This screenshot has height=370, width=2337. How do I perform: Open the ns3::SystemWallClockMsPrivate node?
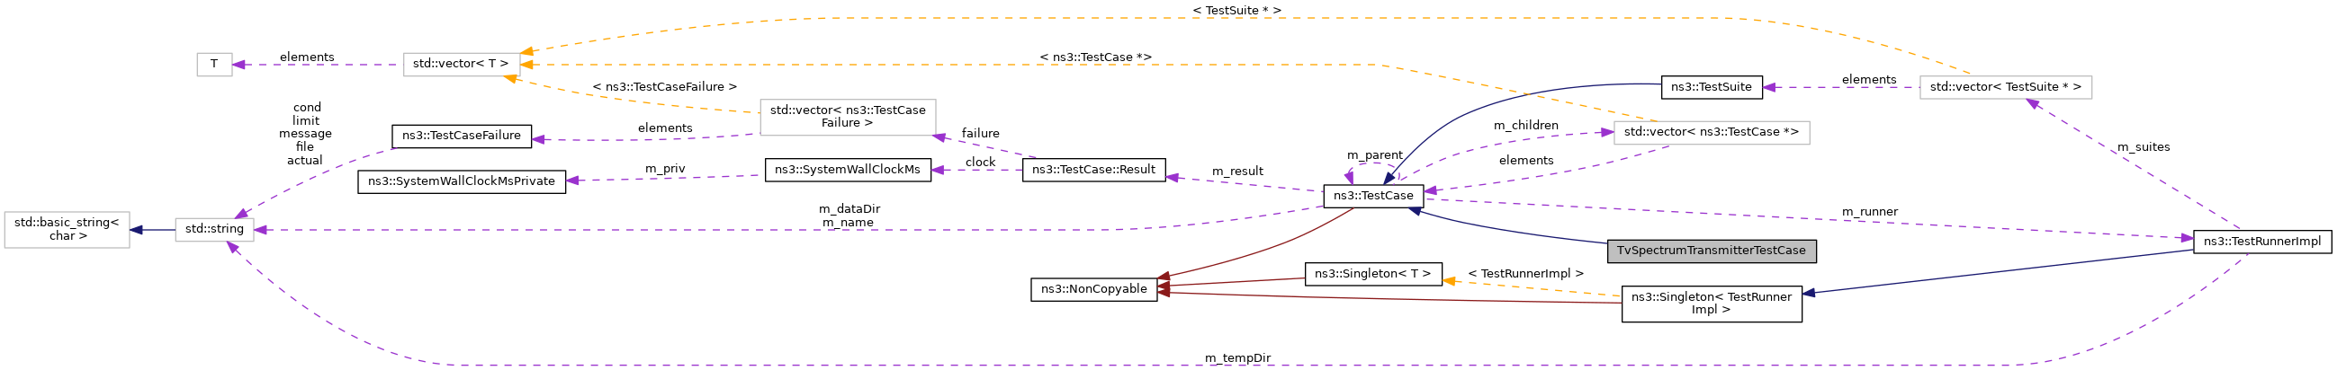point(461,181)
